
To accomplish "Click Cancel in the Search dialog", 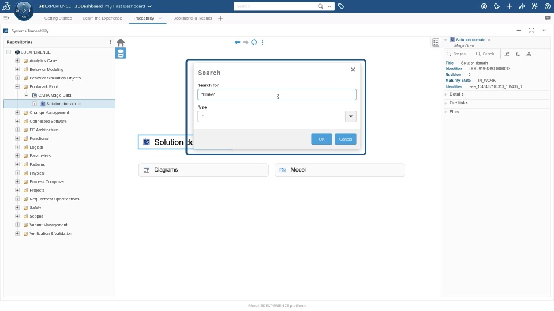I will pos(346,139).
